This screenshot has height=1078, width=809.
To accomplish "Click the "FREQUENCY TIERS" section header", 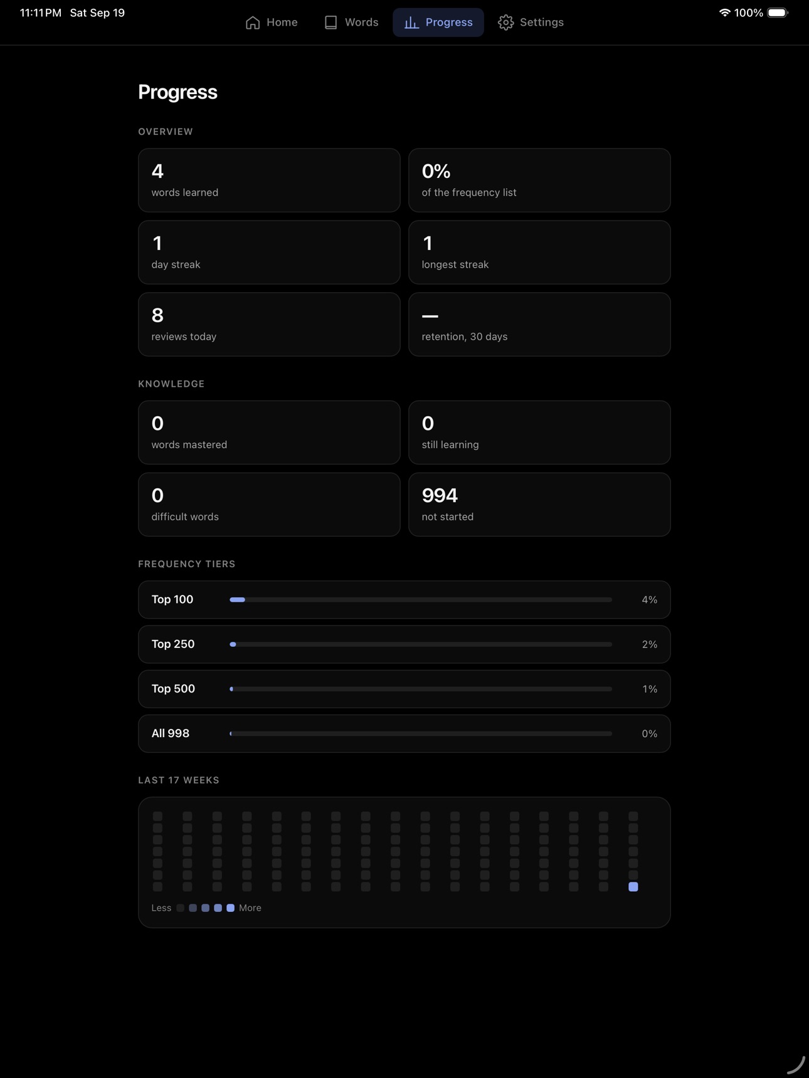I will pyautogui.click(x=187, y=564).
